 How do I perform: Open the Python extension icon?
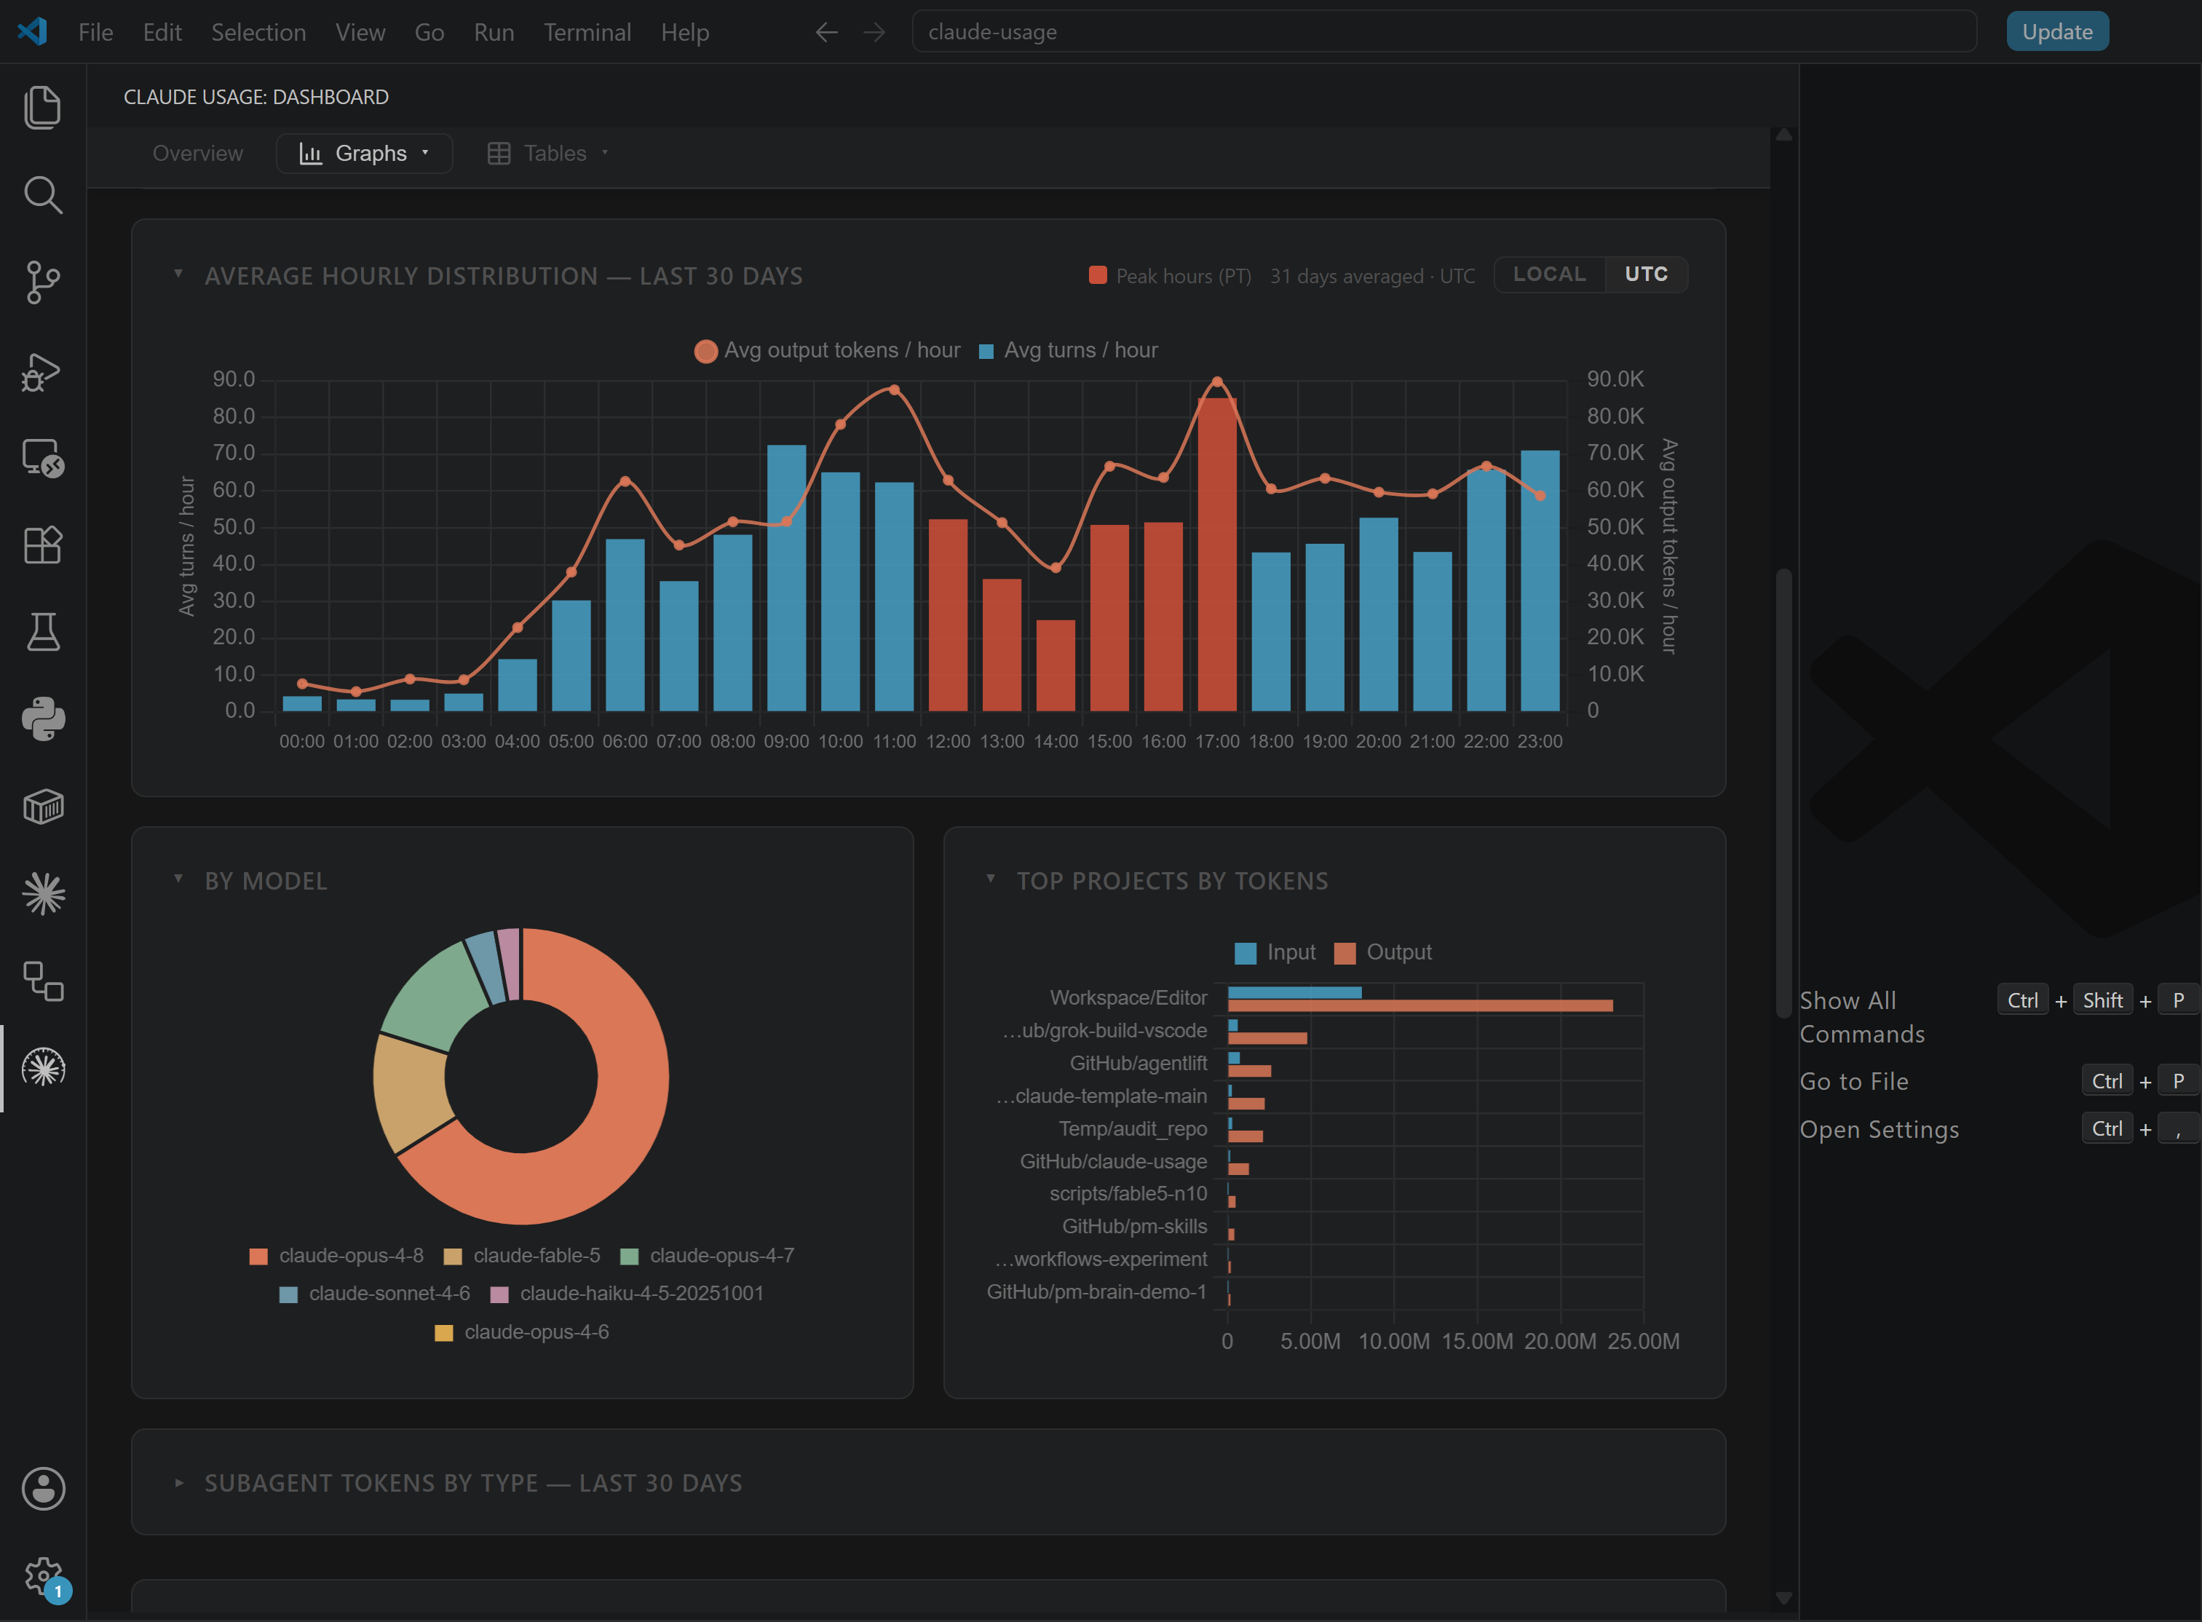click(42, 720)
